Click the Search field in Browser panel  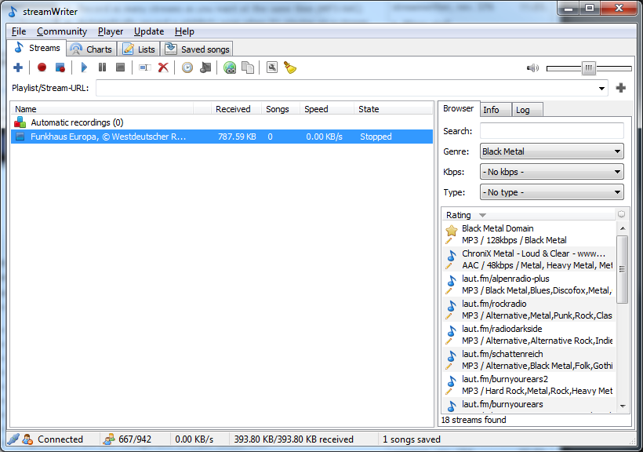tap(552, 131)
